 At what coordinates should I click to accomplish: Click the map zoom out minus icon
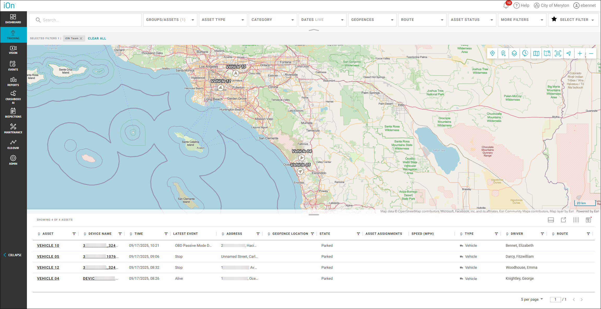coord(591,54)
